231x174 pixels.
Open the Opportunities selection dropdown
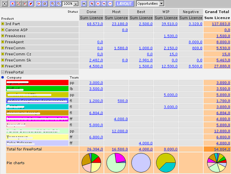coord(161,3)
